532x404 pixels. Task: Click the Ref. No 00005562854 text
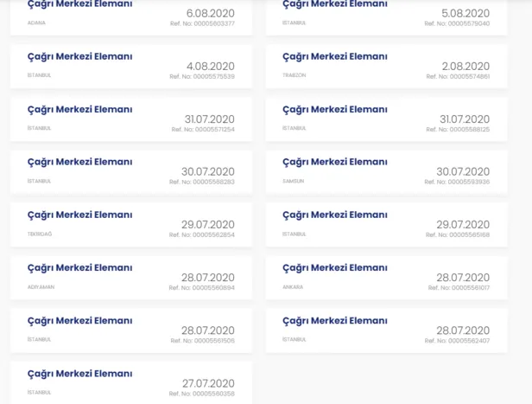(202, 234)
